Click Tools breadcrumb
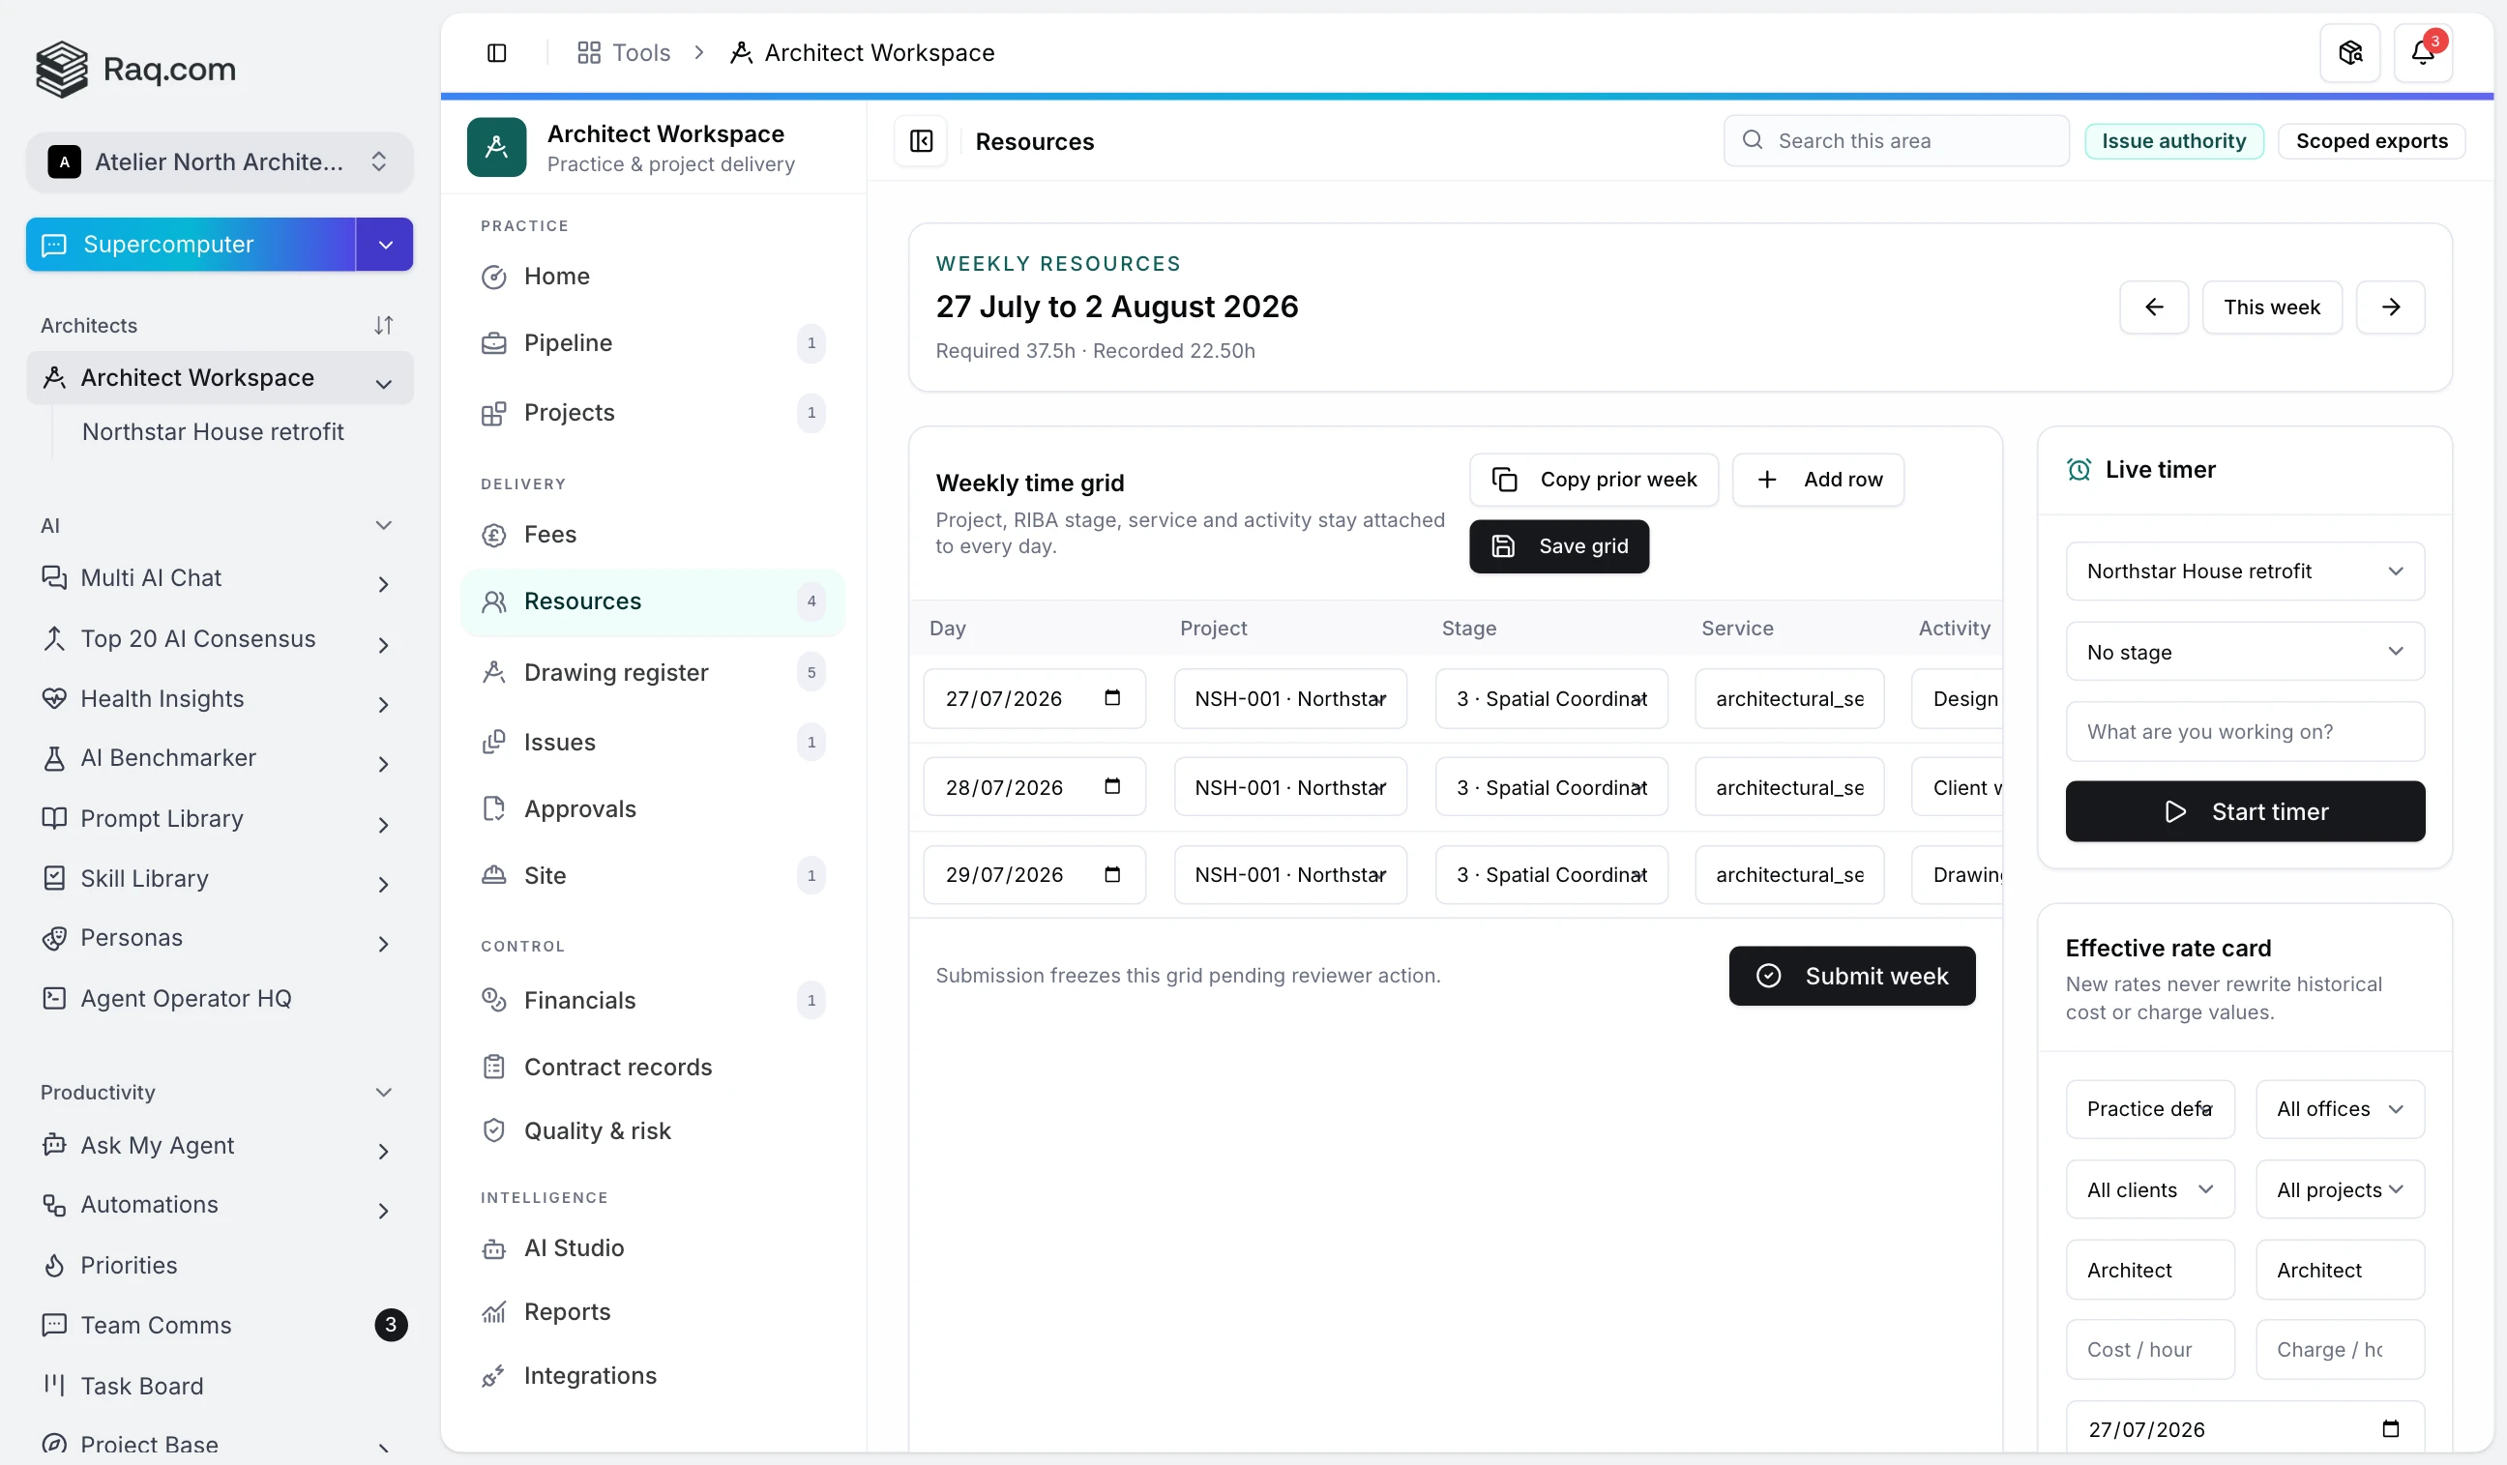This screenshot has height=1465, width=2507. coord(624,53)
